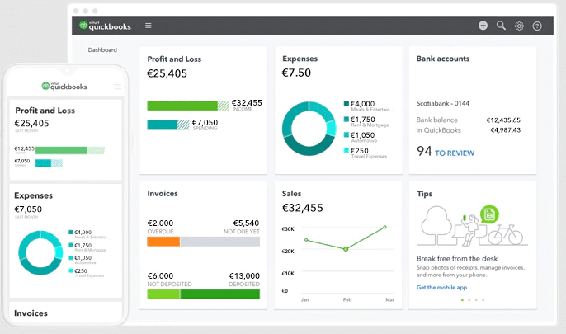Tap the mobile €250 legend entry

[86, 272]
